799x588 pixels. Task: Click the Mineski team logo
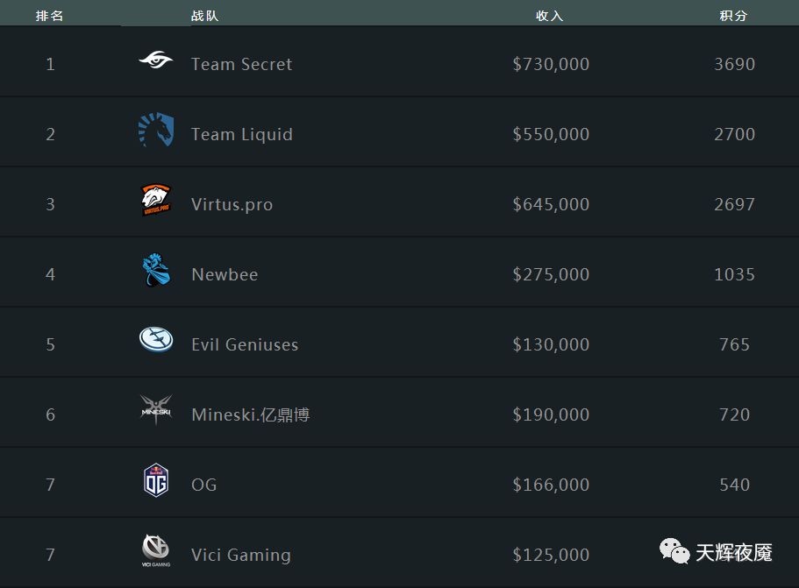click(156, 409)
